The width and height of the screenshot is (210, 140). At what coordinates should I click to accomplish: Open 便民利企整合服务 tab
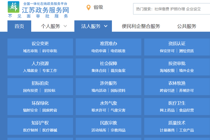point(141,26)
